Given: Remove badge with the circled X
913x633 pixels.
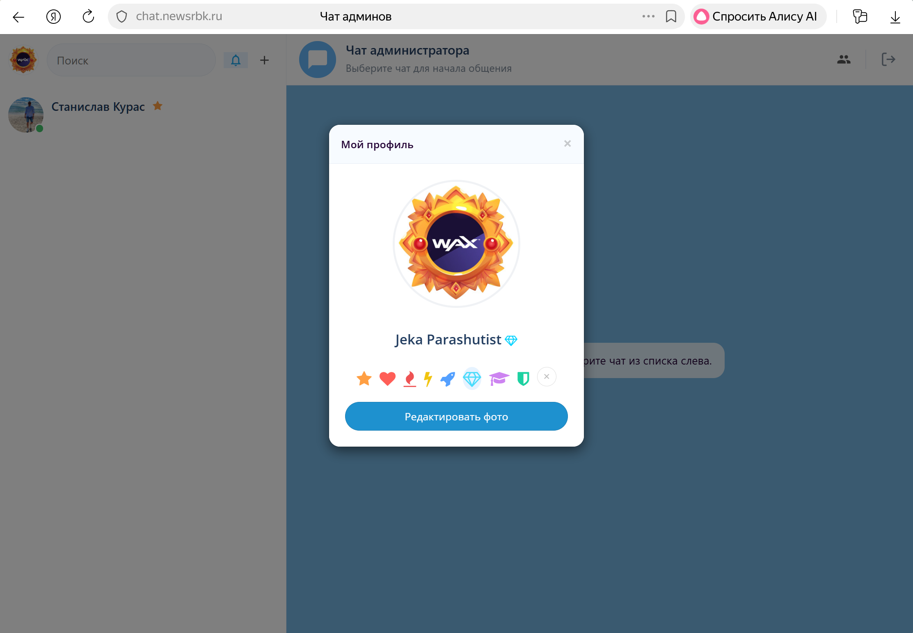Looking at the screenshot, I should tap(547, 376).
